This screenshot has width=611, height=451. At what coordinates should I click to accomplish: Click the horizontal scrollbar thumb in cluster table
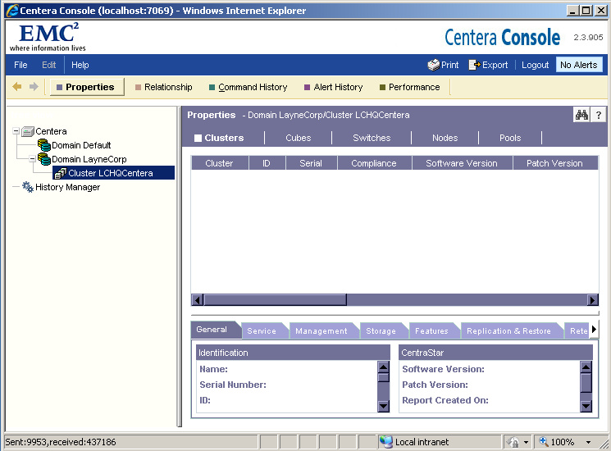pyautogui.click(x=276, y=300)
